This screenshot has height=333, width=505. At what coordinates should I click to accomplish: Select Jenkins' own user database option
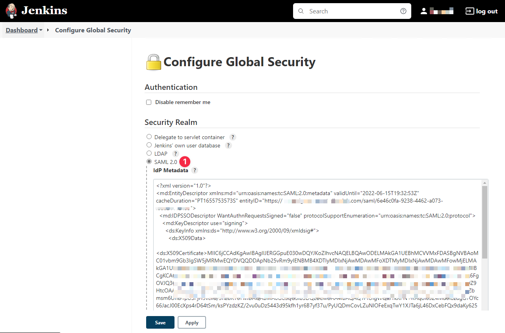pos(149,145)
